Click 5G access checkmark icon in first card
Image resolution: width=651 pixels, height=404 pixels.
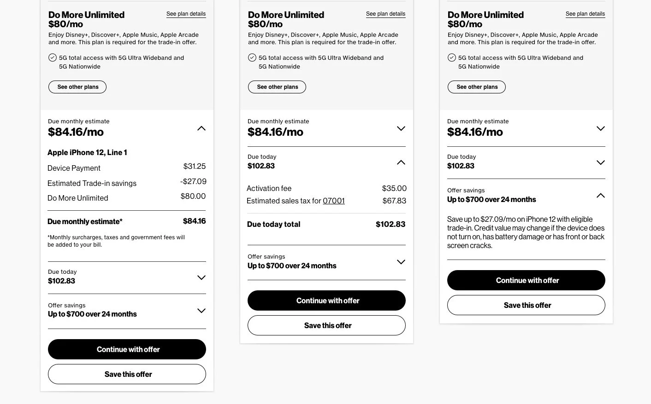[x=53, y=58]
